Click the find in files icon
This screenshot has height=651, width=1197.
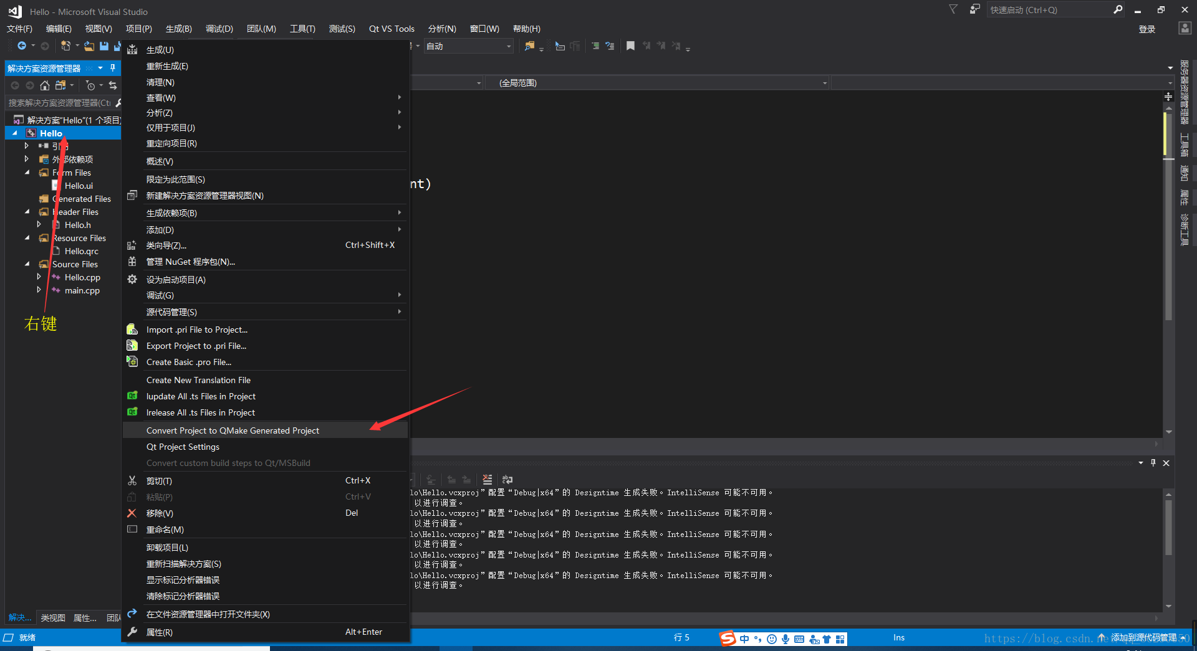tap(529, 46)
